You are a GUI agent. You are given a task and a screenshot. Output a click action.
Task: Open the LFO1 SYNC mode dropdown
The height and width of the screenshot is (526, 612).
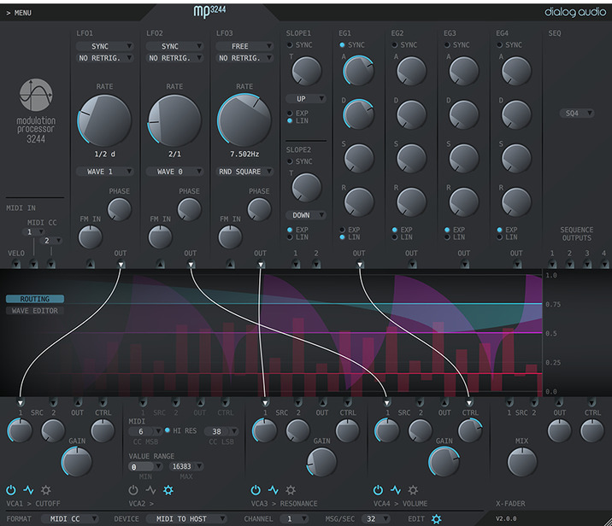click(104, 46)
